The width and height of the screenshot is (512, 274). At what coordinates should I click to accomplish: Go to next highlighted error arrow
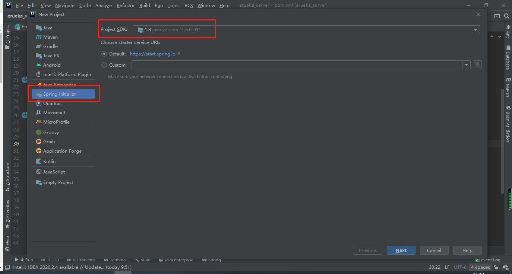[500, 36]
